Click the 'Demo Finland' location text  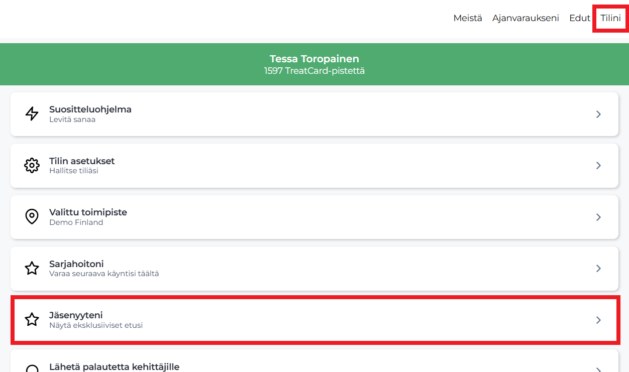76,222
